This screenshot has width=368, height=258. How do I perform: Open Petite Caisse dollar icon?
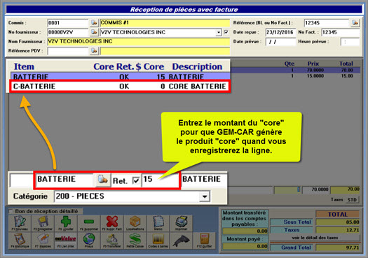pos(135,241)
